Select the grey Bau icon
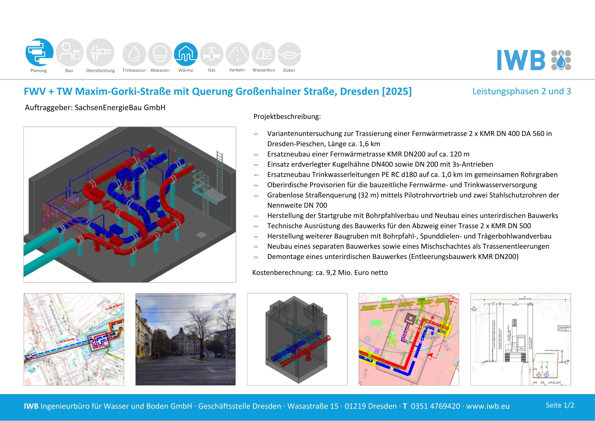Image resolution: width=595 pixels, height=421 pixels. click(x=69, y=52)
